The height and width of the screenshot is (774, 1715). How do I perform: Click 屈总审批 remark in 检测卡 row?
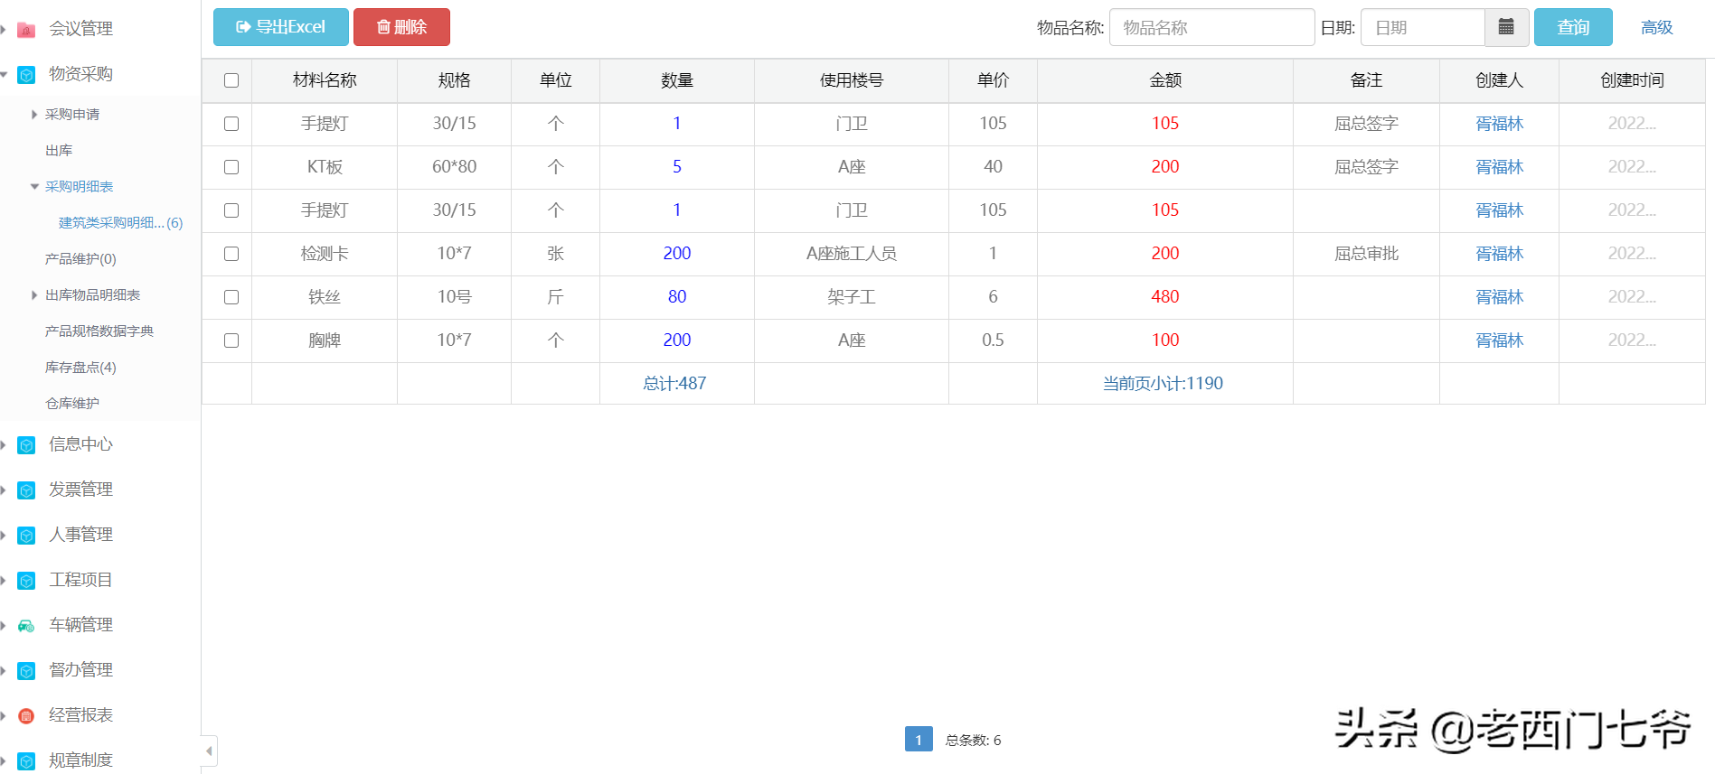click(1366, 254)
